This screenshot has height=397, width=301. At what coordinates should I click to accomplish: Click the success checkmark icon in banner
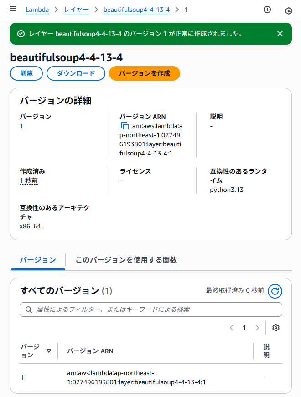tap(21, 34)
